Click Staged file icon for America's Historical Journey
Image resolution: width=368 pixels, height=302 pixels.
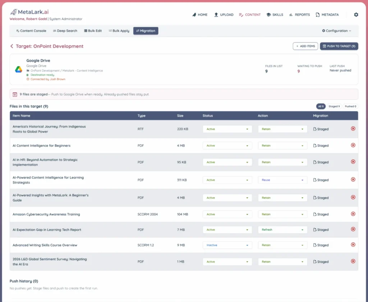click(x=315, y=129)
